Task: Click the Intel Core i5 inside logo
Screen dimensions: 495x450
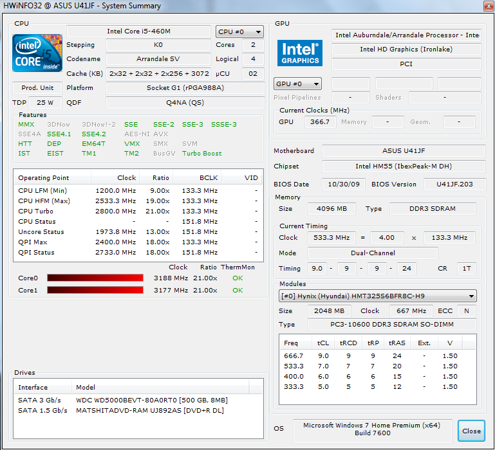Action: (37, 53)
